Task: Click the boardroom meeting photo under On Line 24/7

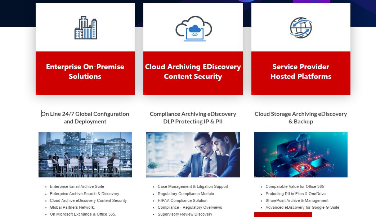Action: click(85, 154)
